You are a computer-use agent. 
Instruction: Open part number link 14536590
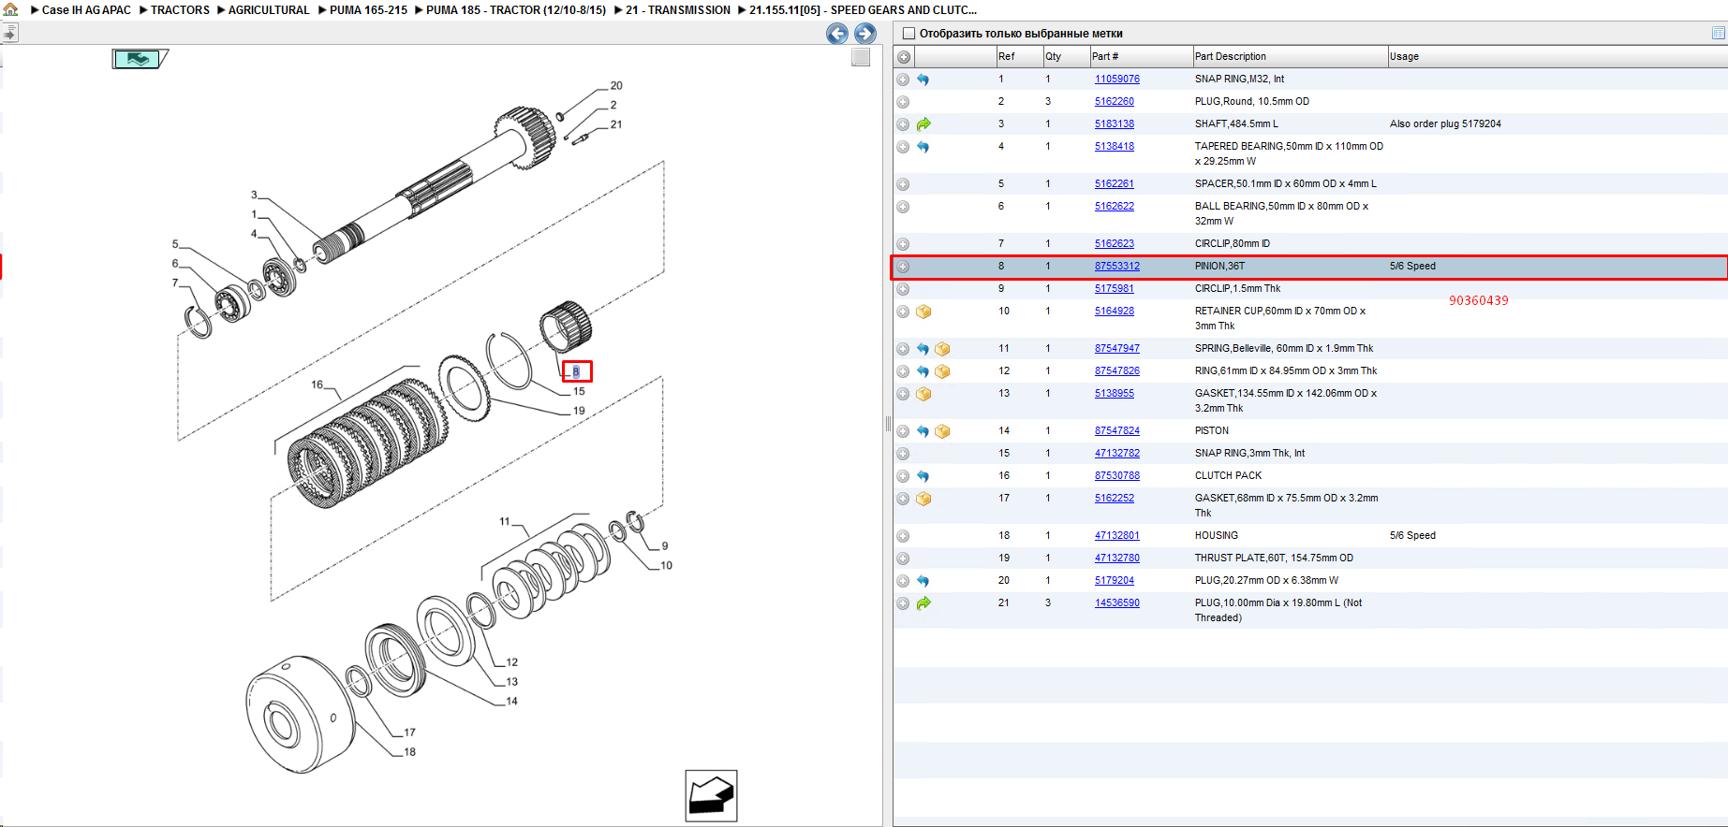[x=1117, y=603]
